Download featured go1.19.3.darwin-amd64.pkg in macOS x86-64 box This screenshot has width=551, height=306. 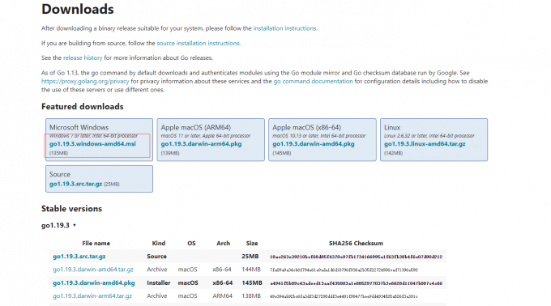[314, 144]
